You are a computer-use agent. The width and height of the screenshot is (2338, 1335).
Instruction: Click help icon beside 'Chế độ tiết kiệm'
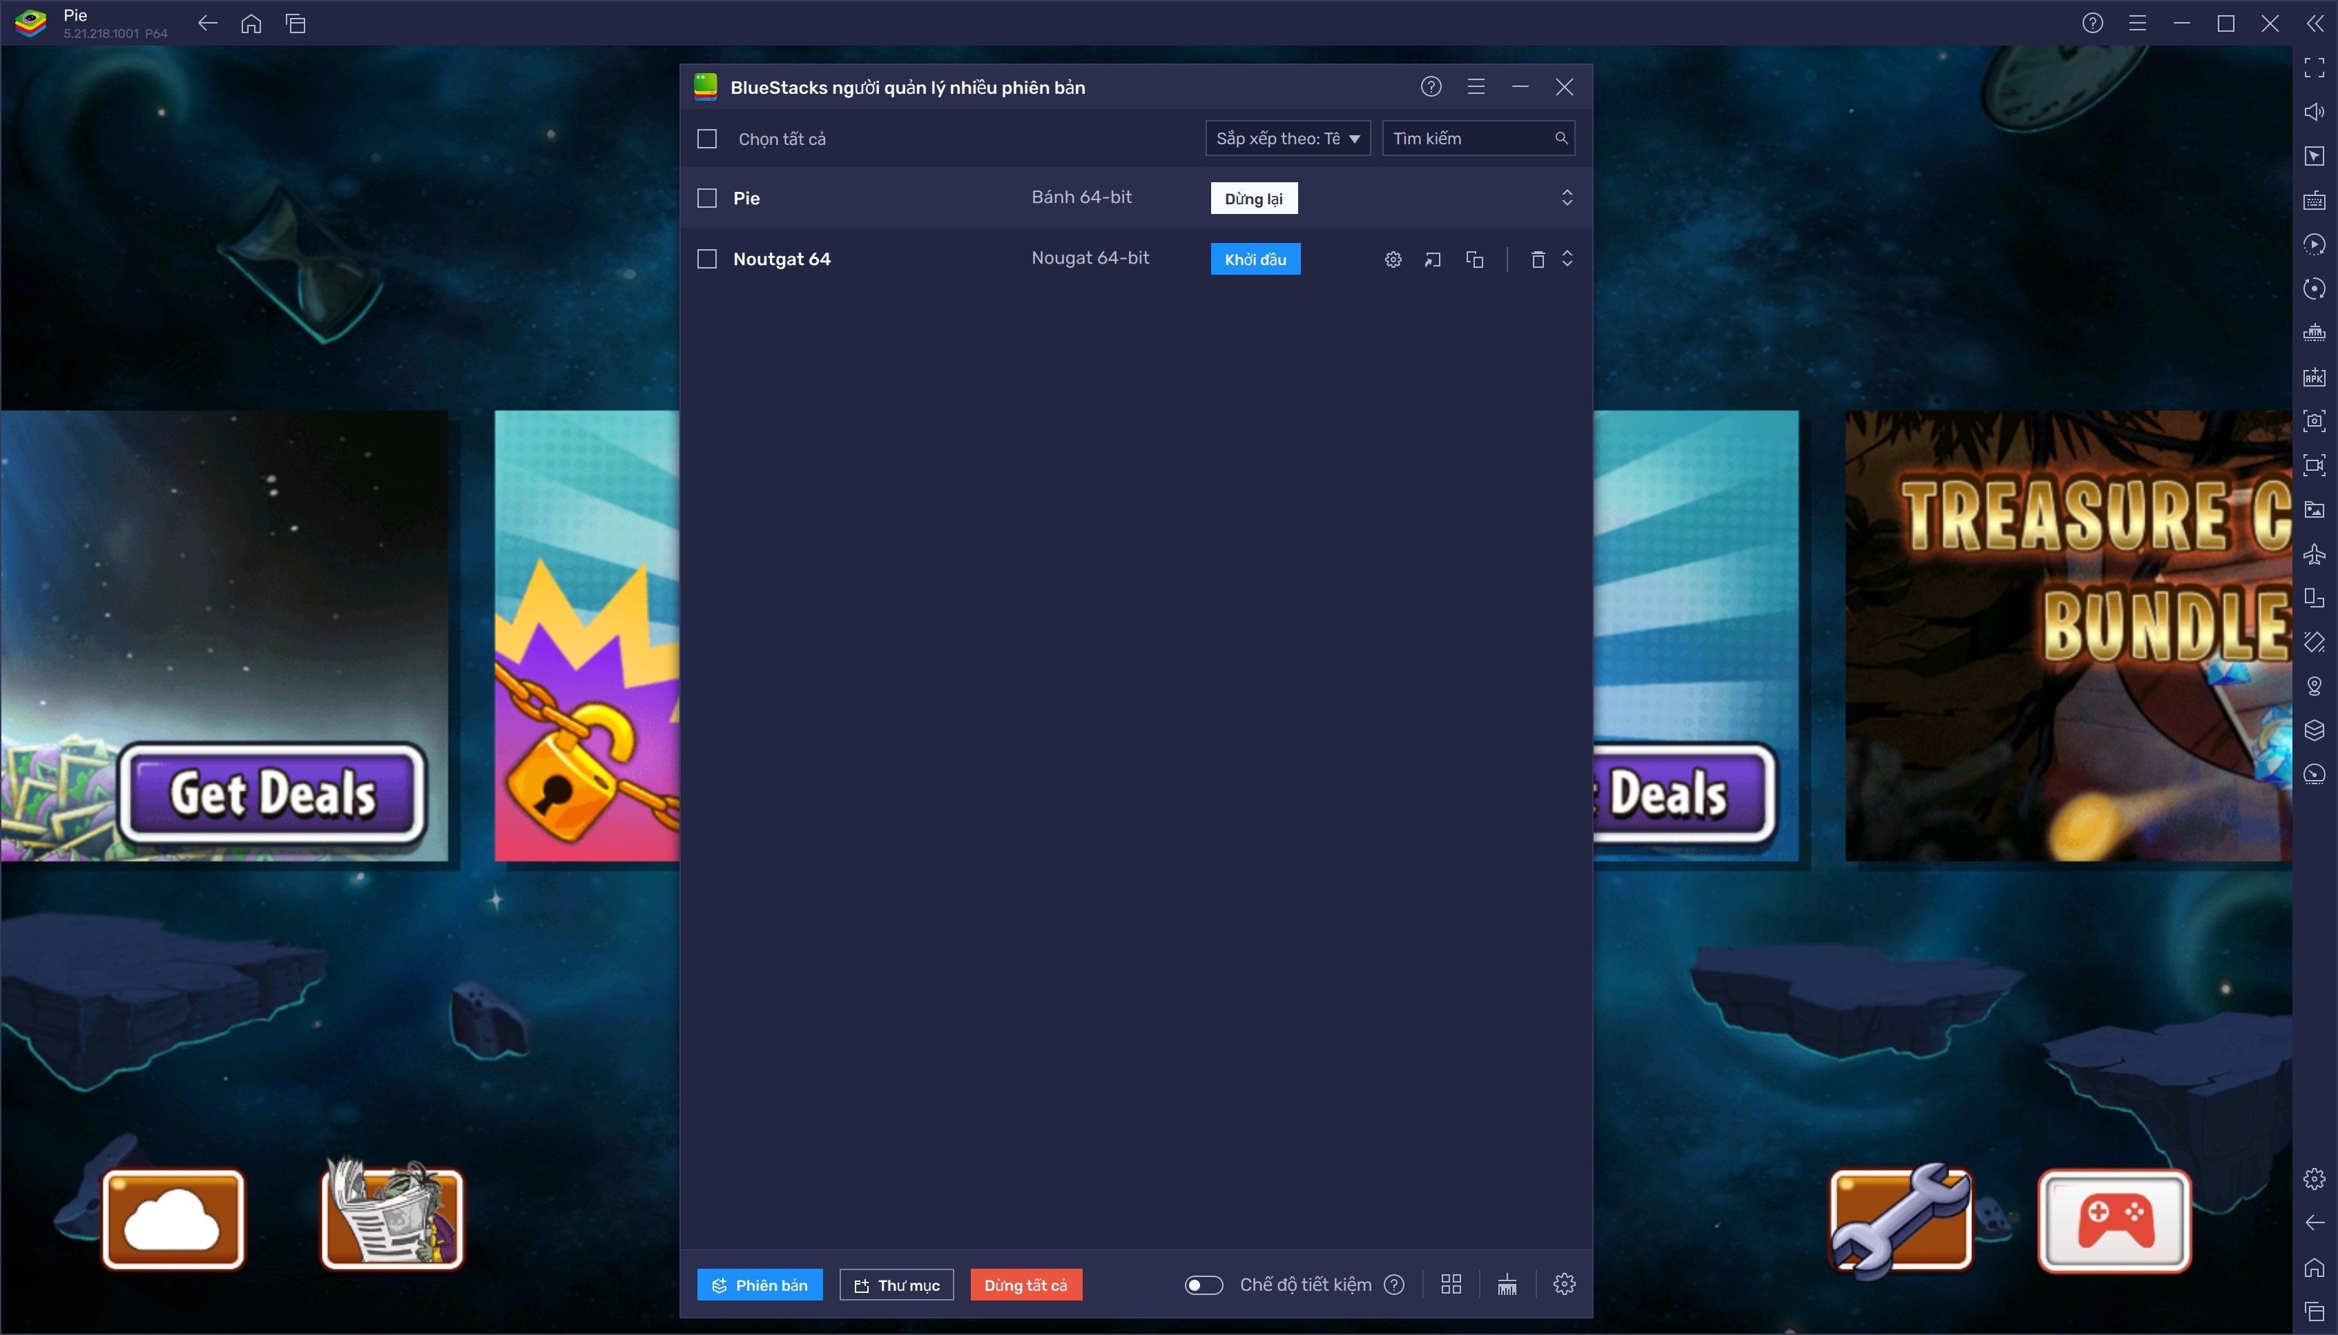[x=1393, y=1285]
